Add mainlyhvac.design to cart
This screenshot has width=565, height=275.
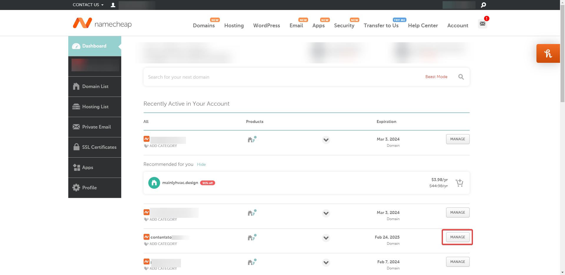click(459, 183)
